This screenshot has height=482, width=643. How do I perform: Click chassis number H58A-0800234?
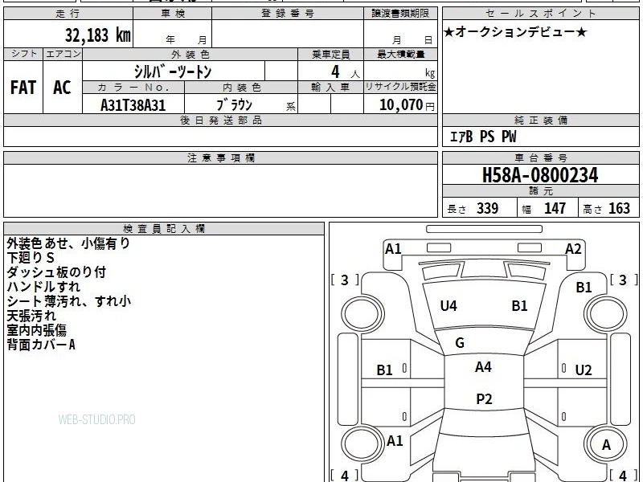(540, 175)
